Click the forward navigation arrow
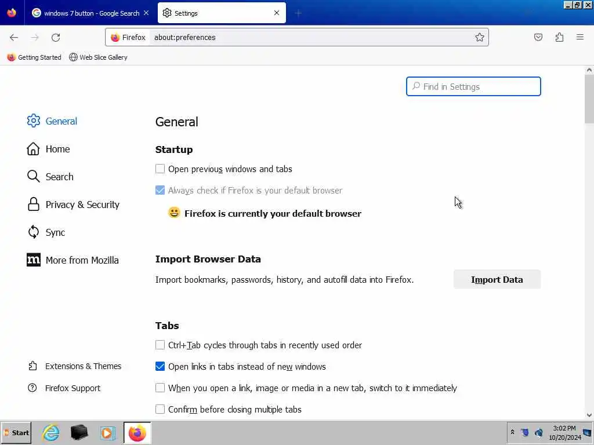Screen dimensions: 594x445 pos(35,38)
